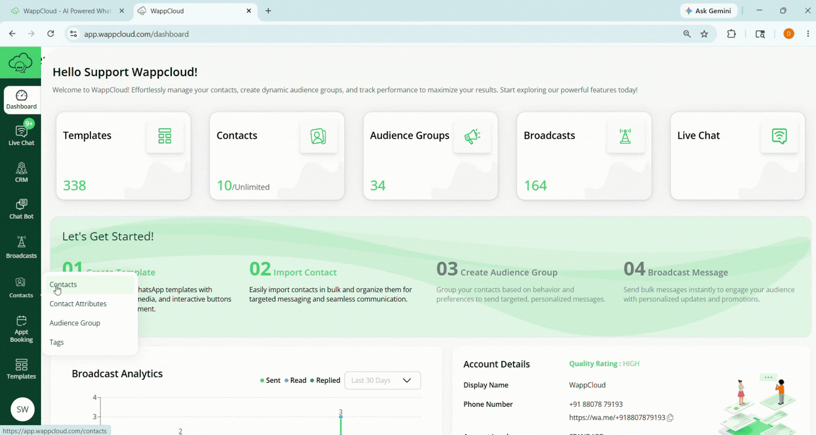Click the Quality Rating : HIGH label
This screenshot has height=435, width=816.
point(604,364)
